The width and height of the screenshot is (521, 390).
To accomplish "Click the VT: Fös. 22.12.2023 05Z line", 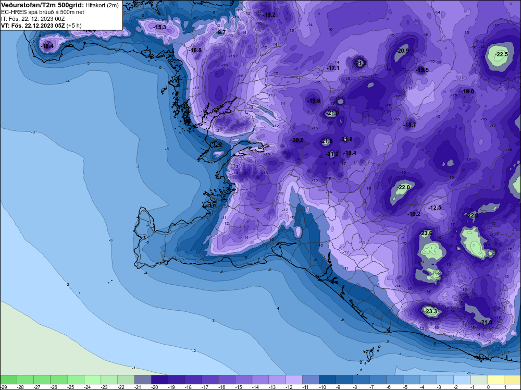I will tap(41, 26).
